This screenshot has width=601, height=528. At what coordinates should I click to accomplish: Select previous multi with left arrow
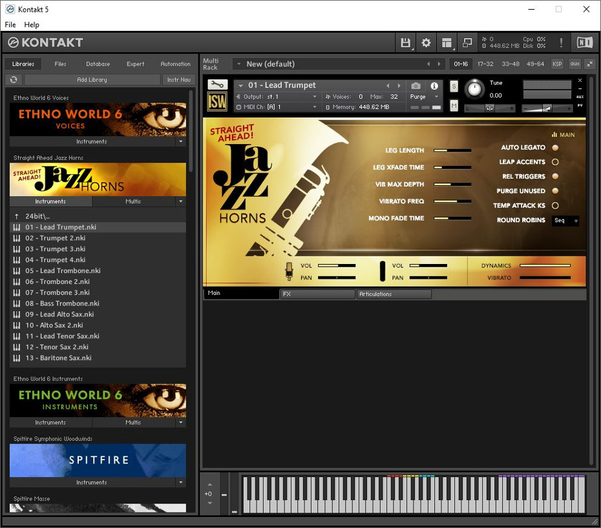pos(428,64)
